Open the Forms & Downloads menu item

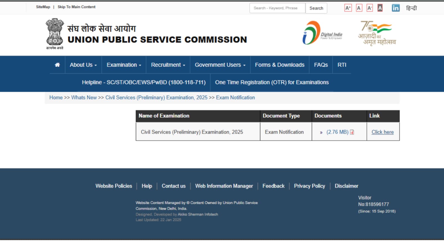[279, 65]
